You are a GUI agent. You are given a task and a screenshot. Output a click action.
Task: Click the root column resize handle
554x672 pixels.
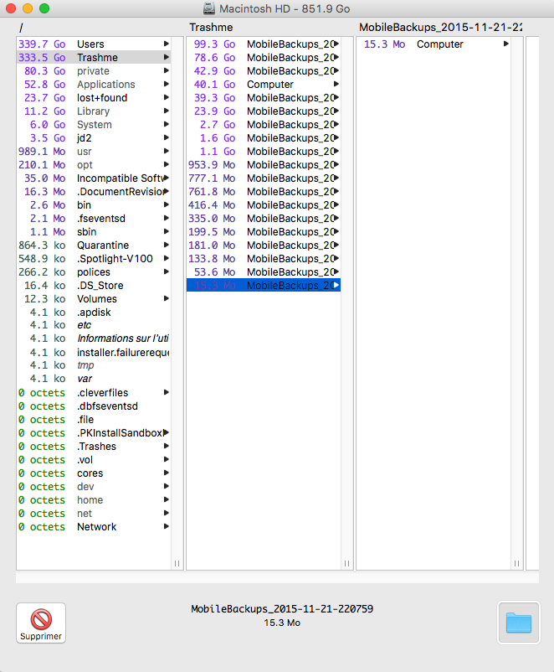177,563
